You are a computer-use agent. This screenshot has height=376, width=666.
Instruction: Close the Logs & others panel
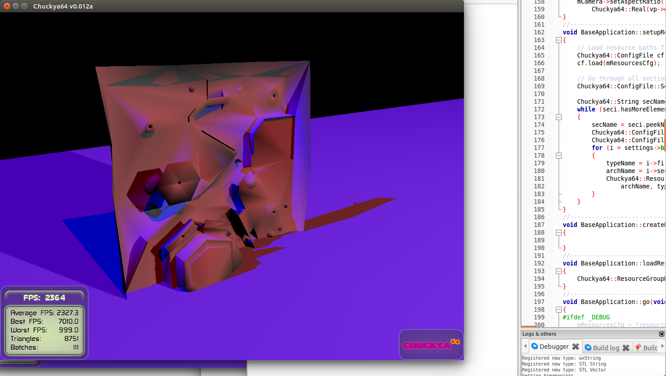[x=661, y=334]
